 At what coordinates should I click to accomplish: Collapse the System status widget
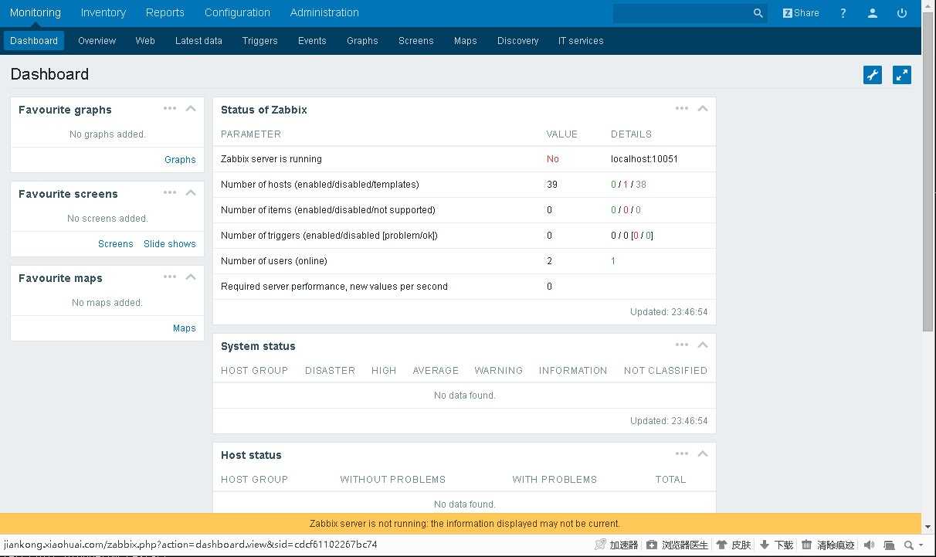tap(703, 345)
